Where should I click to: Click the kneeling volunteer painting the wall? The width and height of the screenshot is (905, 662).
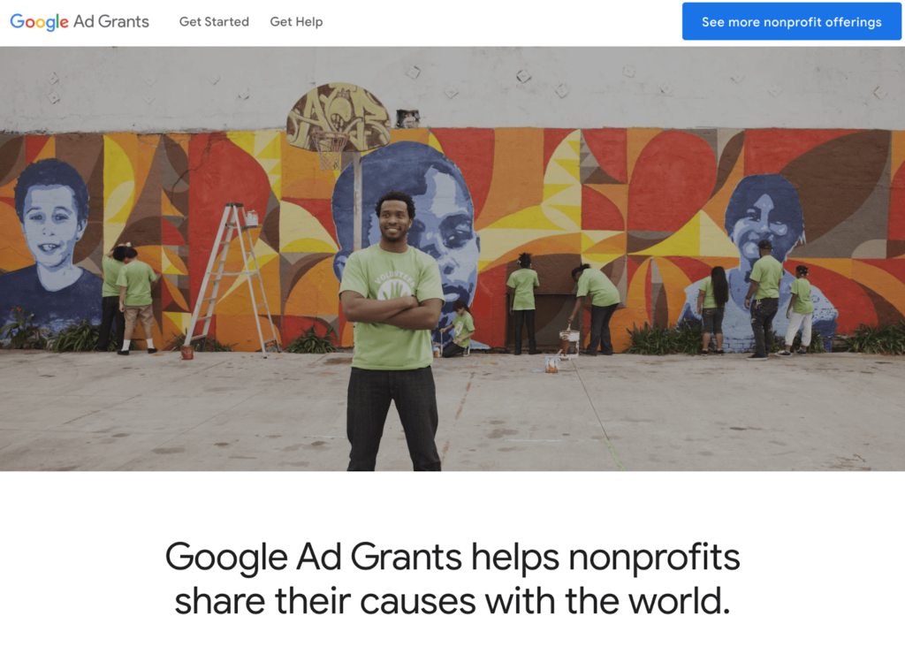click(457, 329)
